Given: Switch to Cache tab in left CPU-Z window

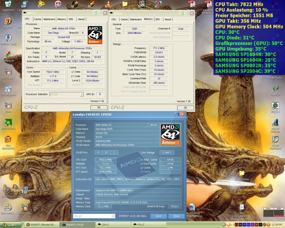Looking at the screenshot, I should [x=38, y=19].
